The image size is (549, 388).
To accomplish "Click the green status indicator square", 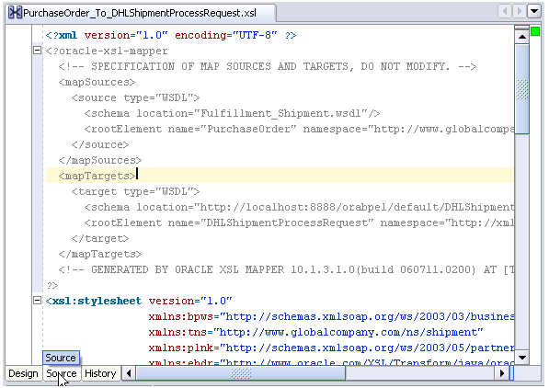I will click(x=535, y=31).
